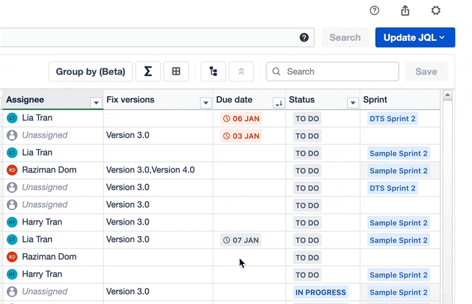Click the help question mark icon
The height and width of the screenshot is (304, 472).
click(x=374, y=11)
